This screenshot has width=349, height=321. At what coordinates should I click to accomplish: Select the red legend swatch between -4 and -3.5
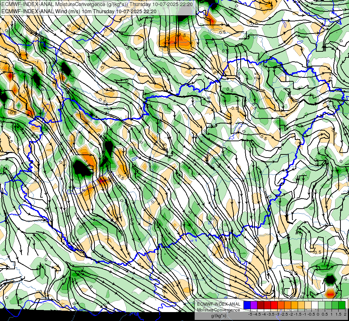[267, 305]
